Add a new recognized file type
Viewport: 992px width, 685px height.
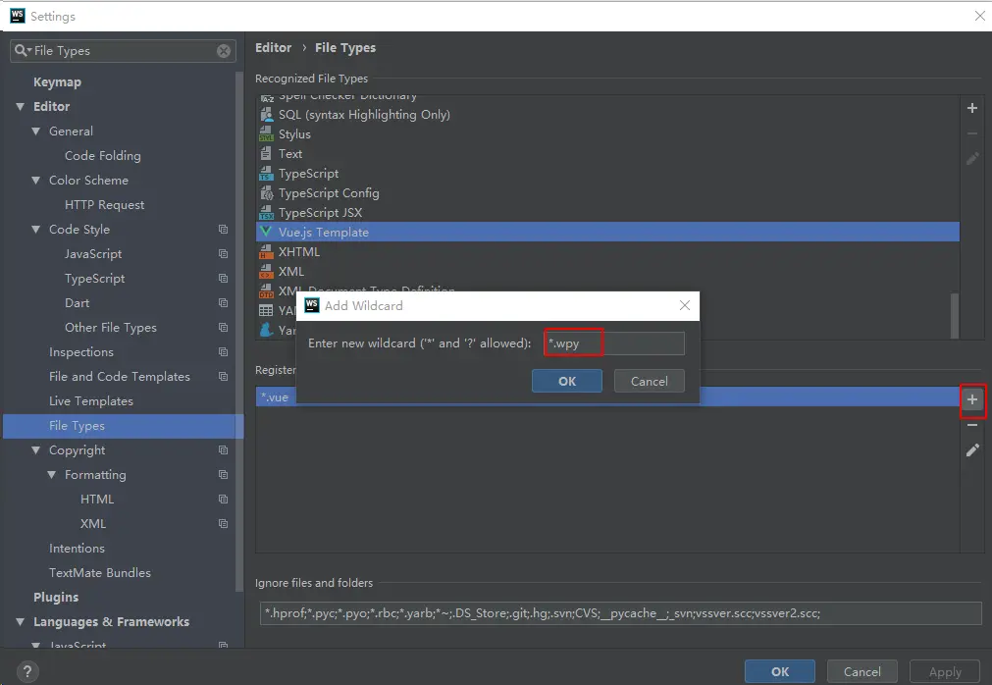(x=972, y=108)
